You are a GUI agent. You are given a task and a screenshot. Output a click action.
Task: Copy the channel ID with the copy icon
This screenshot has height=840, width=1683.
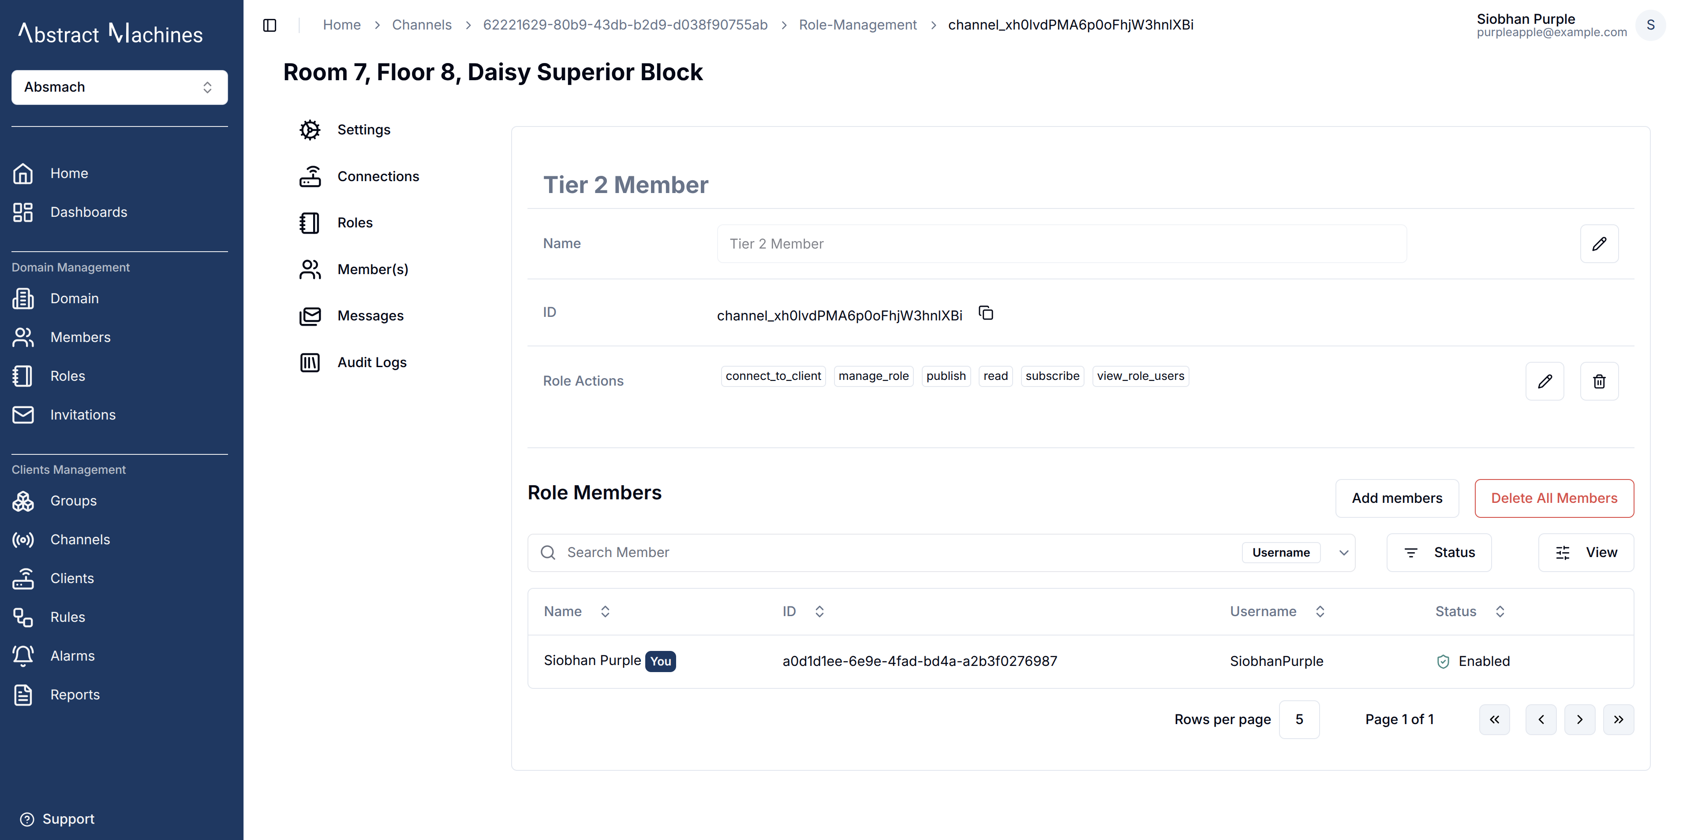coord(986,313)
